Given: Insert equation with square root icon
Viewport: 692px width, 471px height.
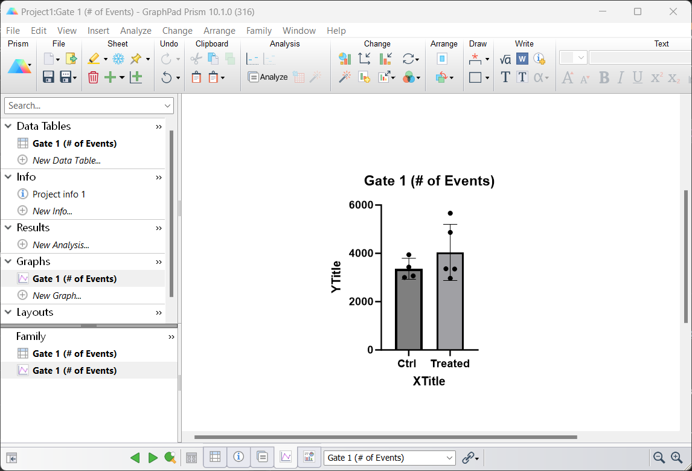Looking at the screenshot, I should (x=505, y=59).
